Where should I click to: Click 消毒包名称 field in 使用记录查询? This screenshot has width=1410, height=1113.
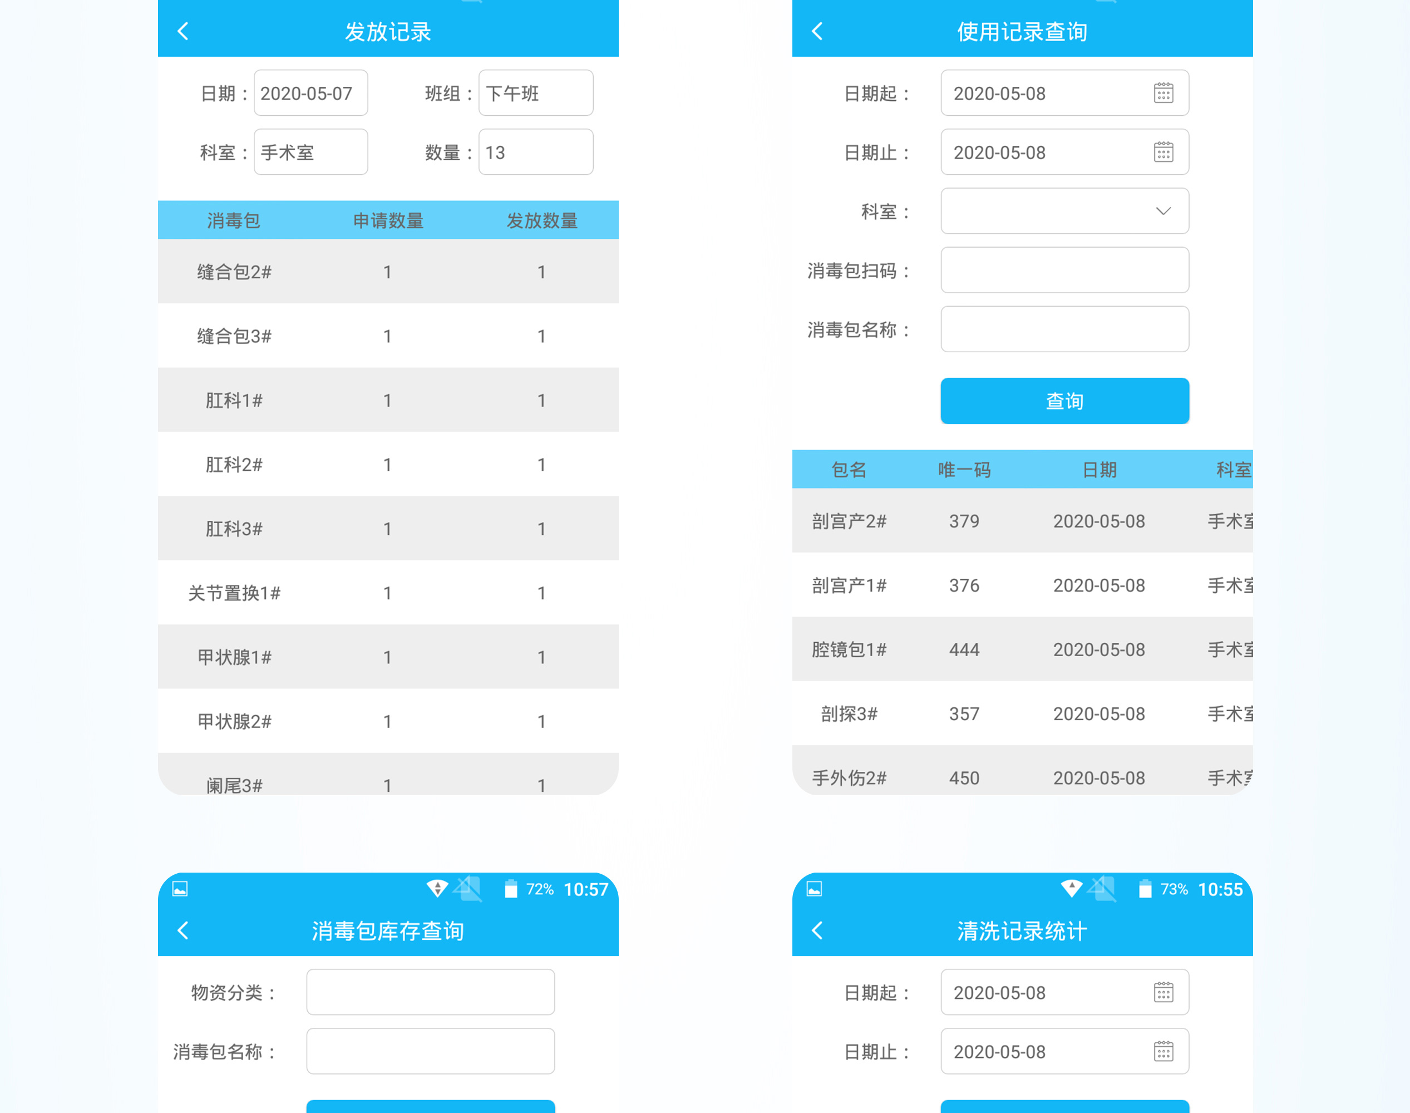tap(1064, 330)
